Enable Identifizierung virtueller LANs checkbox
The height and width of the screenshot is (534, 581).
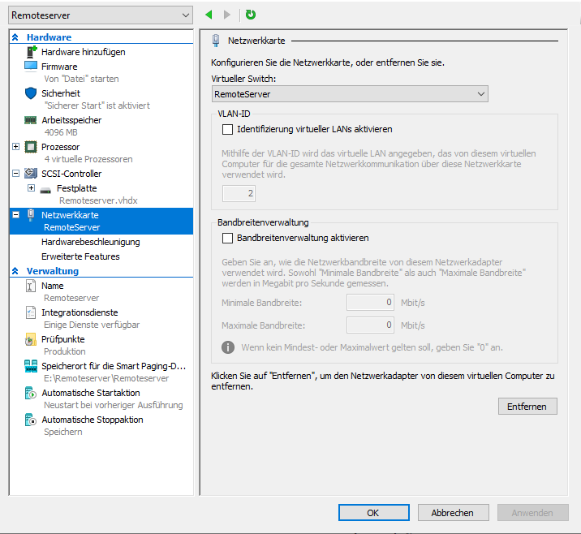(x=227, y=129)
